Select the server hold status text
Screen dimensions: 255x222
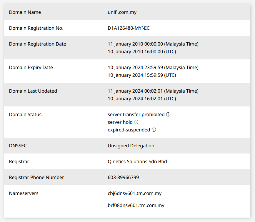(x=120, y=122)
